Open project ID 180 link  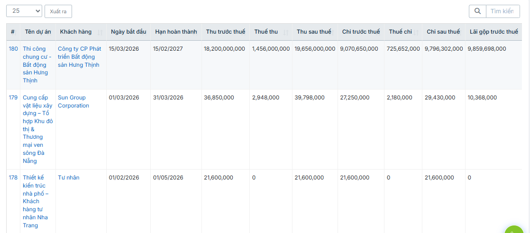click(x=13, y=49)
